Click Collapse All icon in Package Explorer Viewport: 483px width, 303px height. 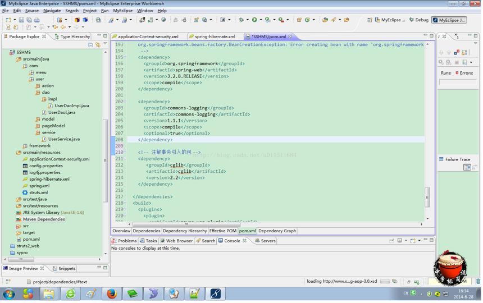point(90,45)
